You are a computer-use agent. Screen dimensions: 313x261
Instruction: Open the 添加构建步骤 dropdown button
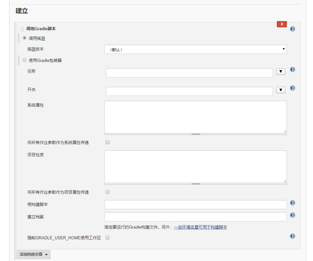coord(33,254)
